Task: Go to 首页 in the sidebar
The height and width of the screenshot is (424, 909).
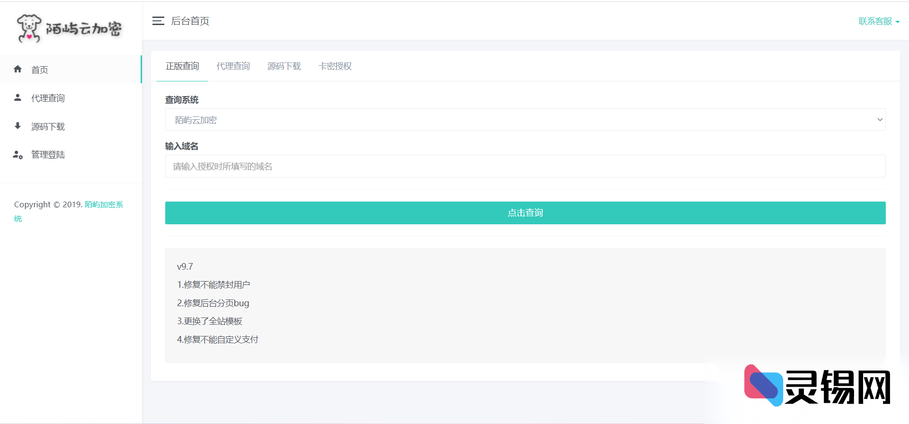Action: point(40,70)
